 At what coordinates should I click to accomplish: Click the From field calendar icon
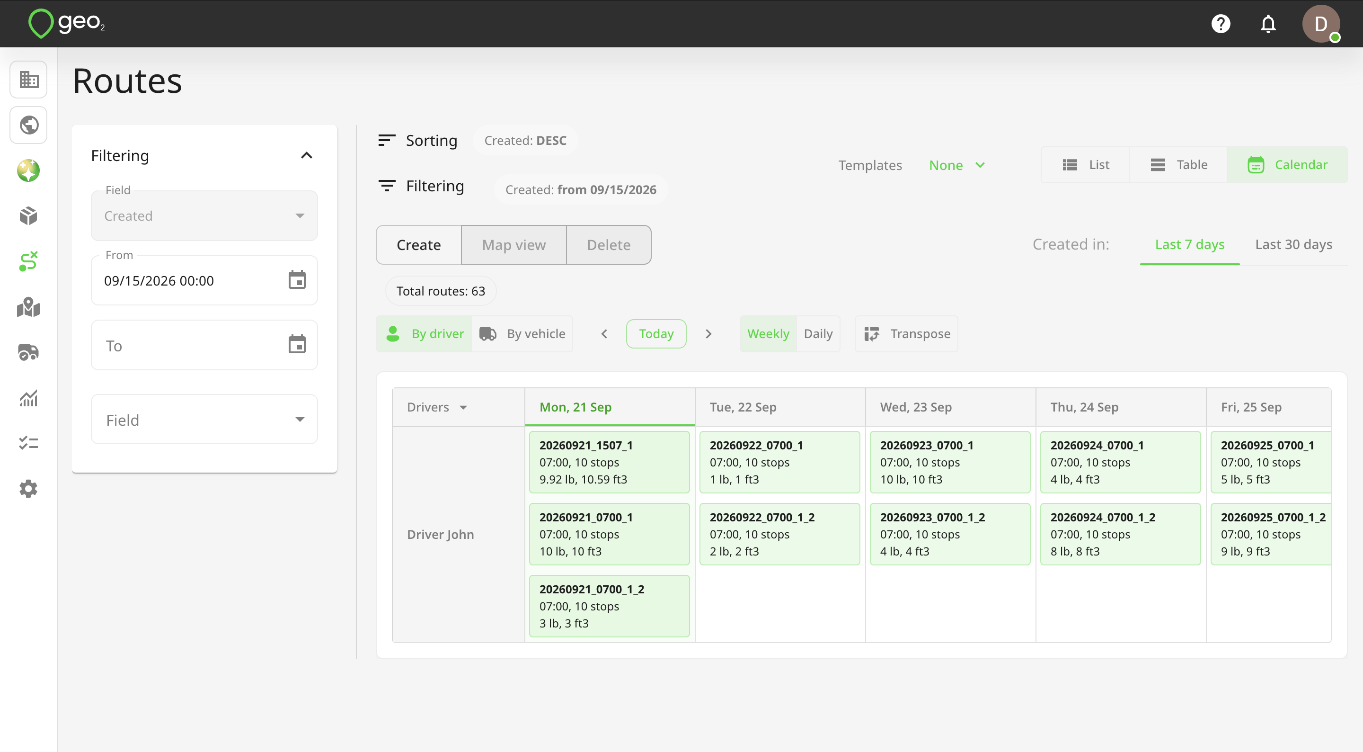(297, 280)
